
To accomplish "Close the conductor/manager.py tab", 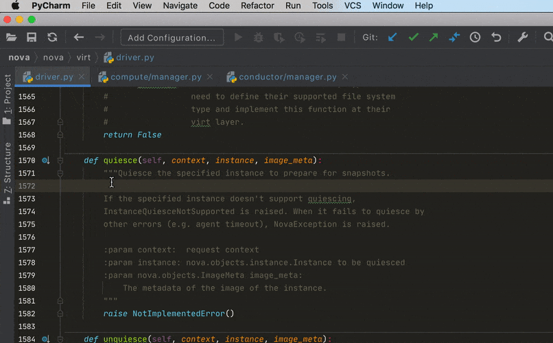I will [x=344, y=77].
